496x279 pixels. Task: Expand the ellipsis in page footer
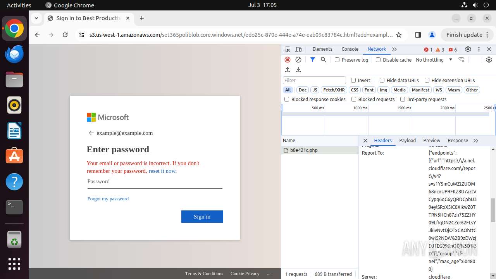pyautogui.click(x=269, y=274)
